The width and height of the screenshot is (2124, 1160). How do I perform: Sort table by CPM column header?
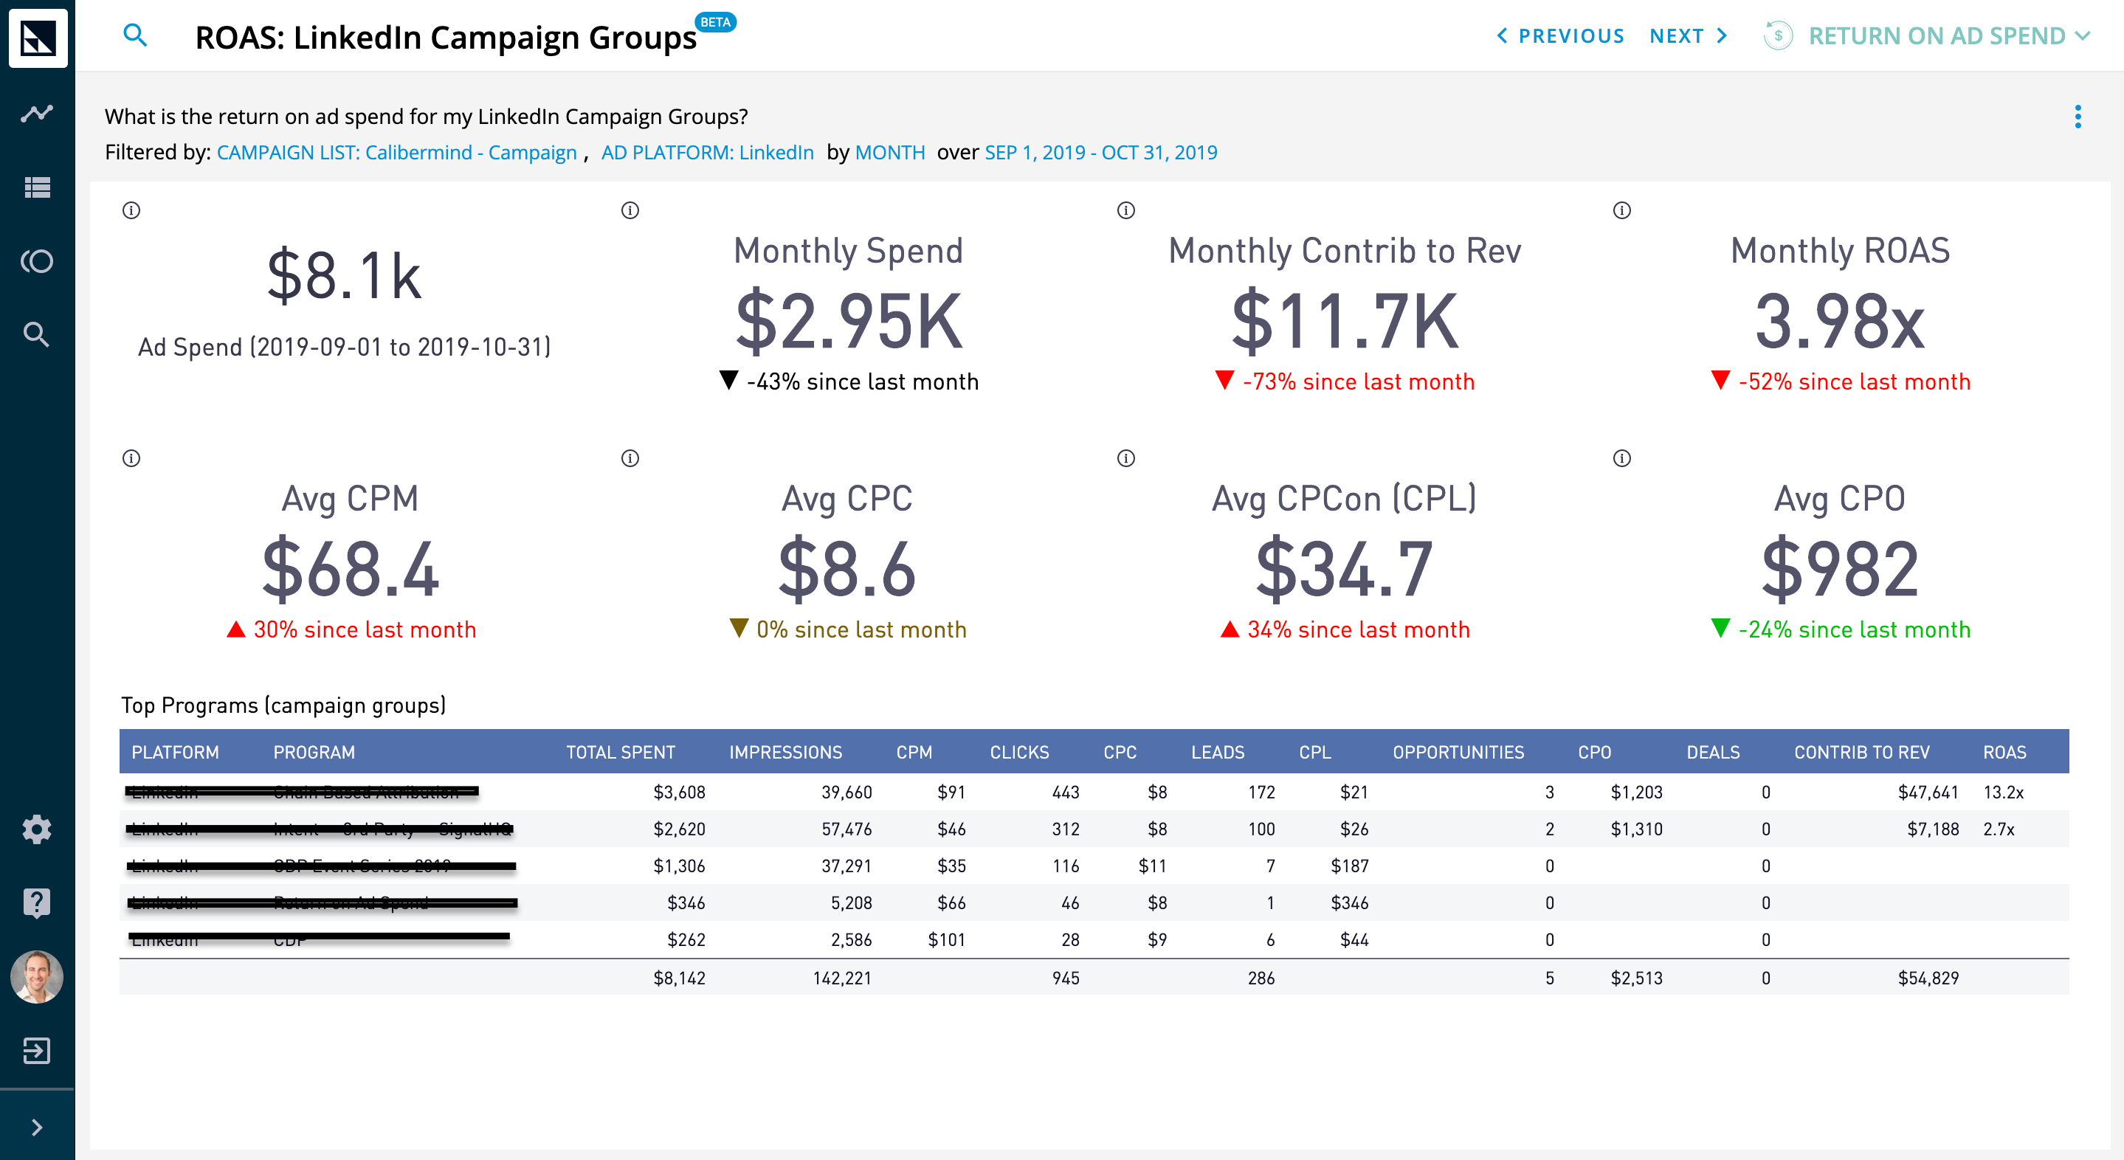pyautogui.click(x=914, y=752)
